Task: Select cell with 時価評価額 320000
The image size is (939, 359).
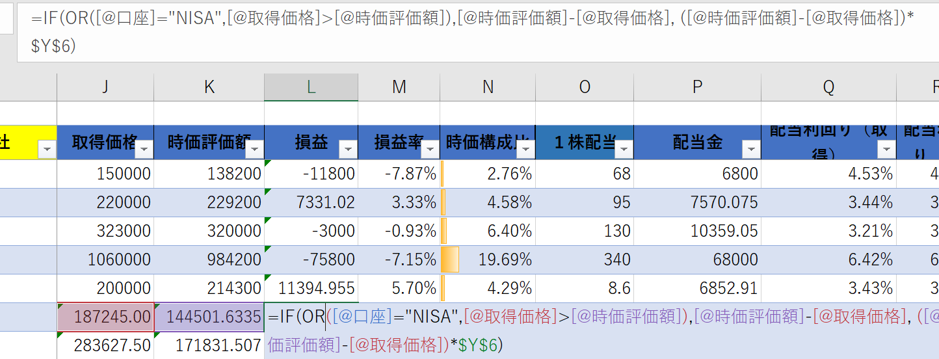Action: pyautogui.click(x=209, y=231)
